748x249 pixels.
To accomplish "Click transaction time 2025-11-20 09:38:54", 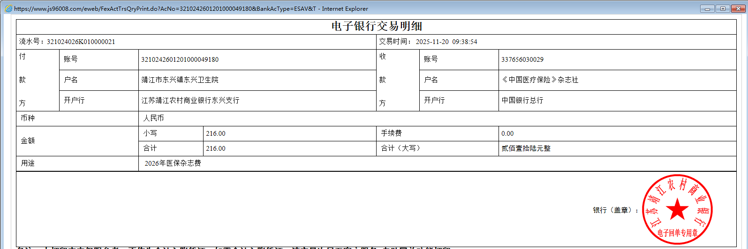I will 446,42.
